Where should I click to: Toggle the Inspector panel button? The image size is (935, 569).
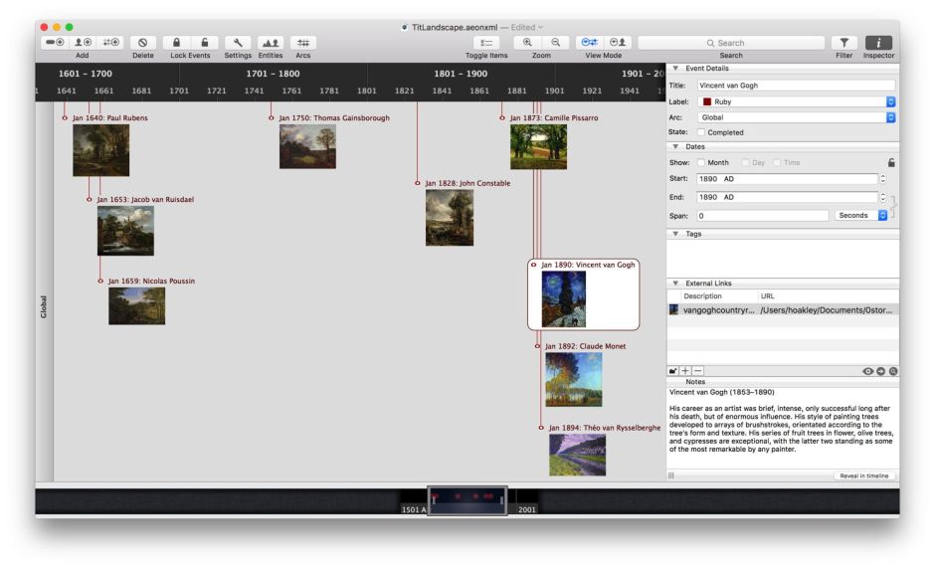pos(878,43)
